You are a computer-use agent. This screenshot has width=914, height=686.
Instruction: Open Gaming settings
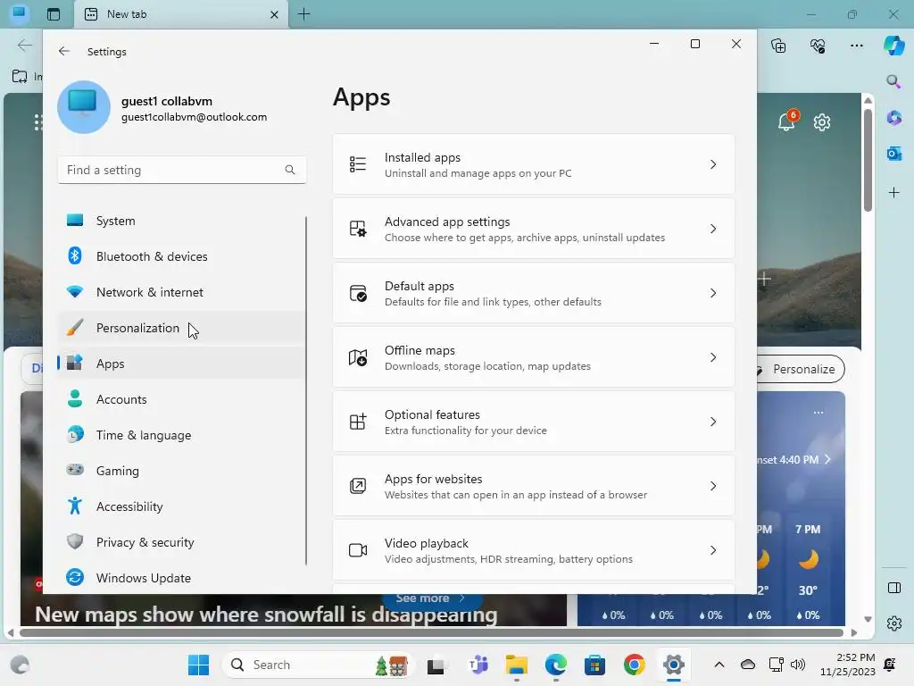pos(181,470)
